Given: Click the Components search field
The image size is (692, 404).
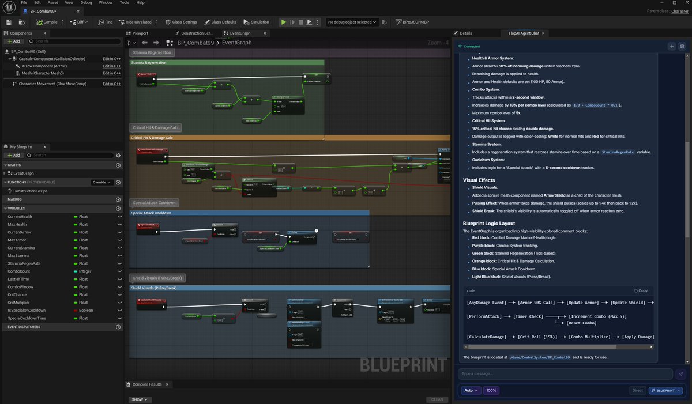Looking at the screenshot, I should pyautogui.click(x=73, y=41).
